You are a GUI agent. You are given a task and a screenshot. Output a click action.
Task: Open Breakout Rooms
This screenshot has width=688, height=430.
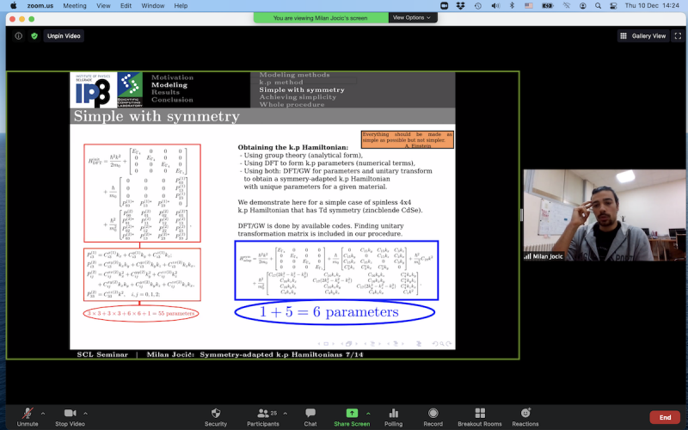[480, 414]
